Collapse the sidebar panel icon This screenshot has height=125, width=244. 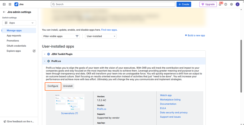pyautogui.click(x=4, y=4)
